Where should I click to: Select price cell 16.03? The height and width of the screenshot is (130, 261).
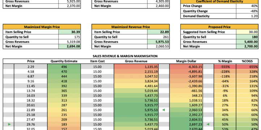click(x=31, y=95)
